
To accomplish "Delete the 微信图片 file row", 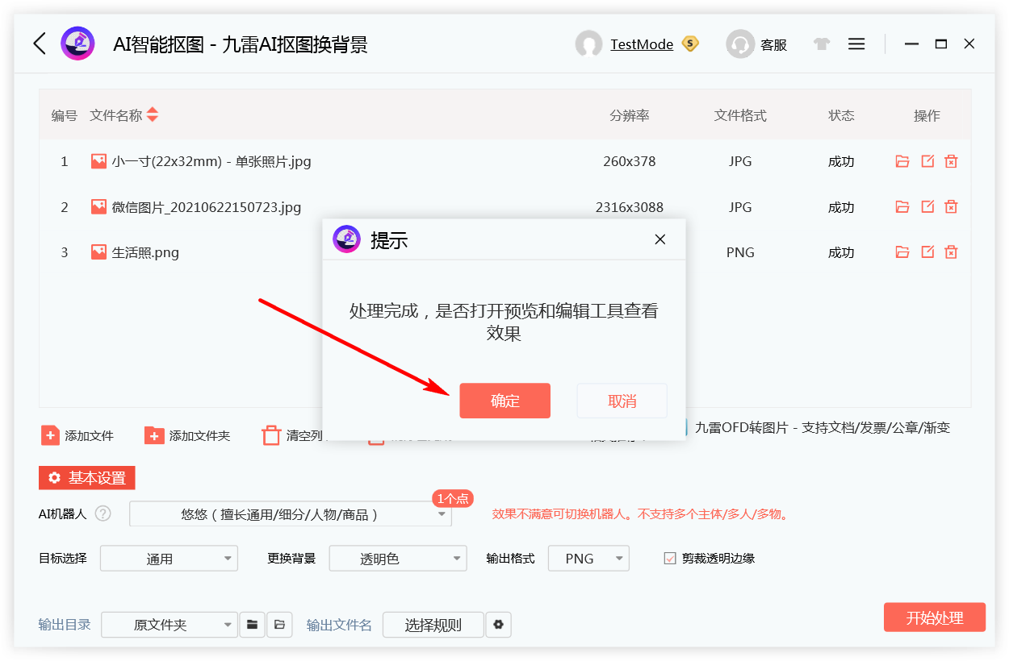I will tap(951, 207).
